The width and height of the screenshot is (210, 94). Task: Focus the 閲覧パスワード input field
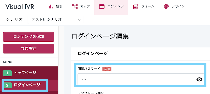tap(141, 79)
